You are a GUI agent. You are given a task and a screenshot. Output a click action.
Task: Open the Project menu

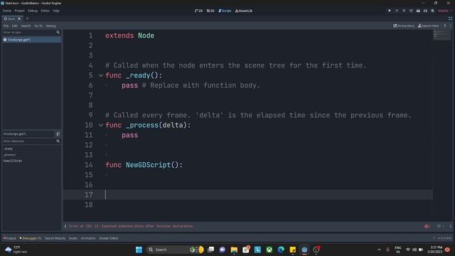(x=19, y=11)
